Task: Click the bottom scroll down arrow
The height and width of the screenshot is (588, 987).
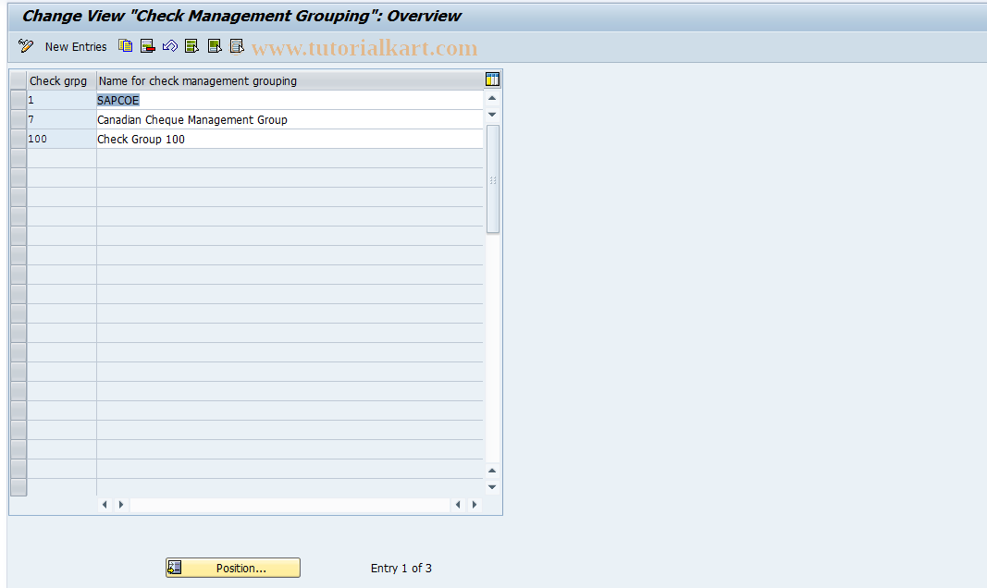Action: coord(492,486)
